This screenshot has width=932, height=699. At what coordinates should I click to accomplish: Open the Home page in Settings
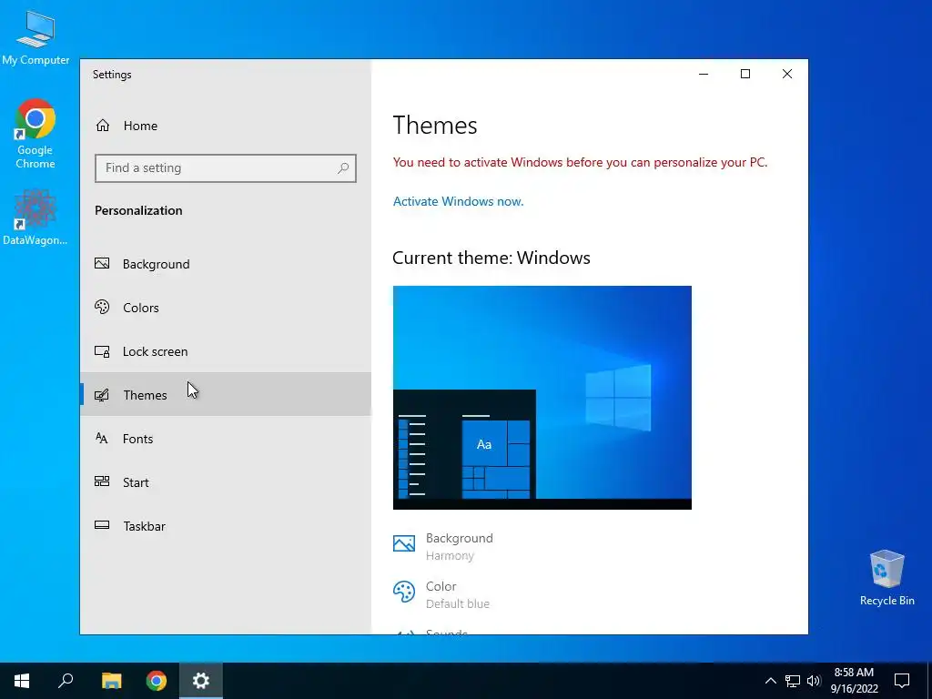(226, 126)
